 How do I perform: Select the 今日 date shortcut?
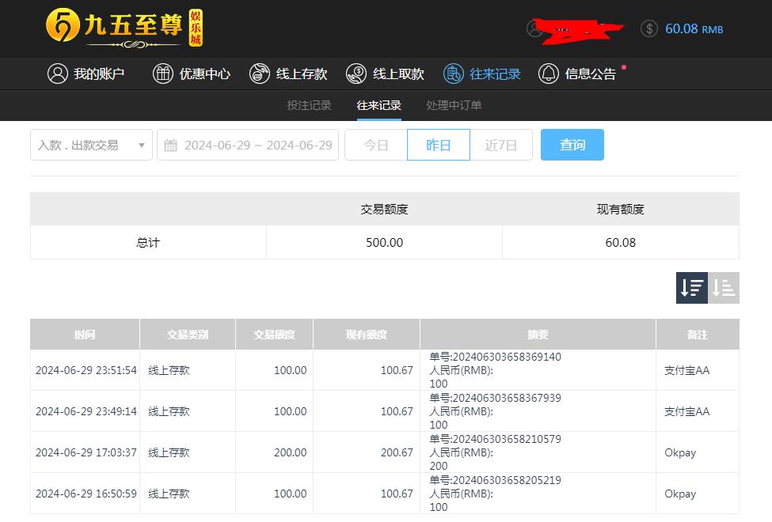point(375,145)
